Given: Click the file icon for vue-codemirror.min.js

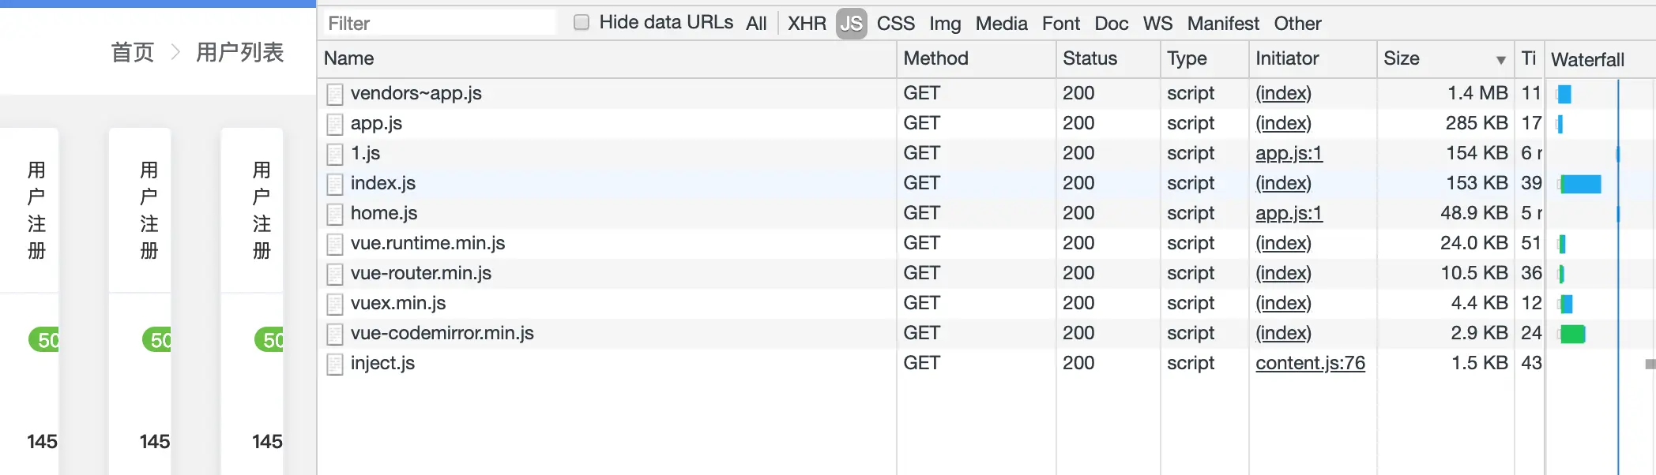Looking at the screenshot, I should pyautogui.click(x=335, y=334).
